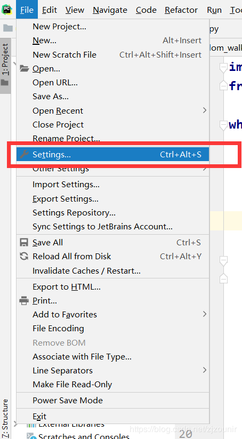242x439 pixels.
Task: Click the floppy disk Save All icon
Action: tap(24, 243)
